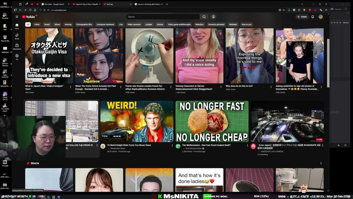Open the browser extensions puzzle icon
This screenshot has width=353, height=199.
pos(299,10)
